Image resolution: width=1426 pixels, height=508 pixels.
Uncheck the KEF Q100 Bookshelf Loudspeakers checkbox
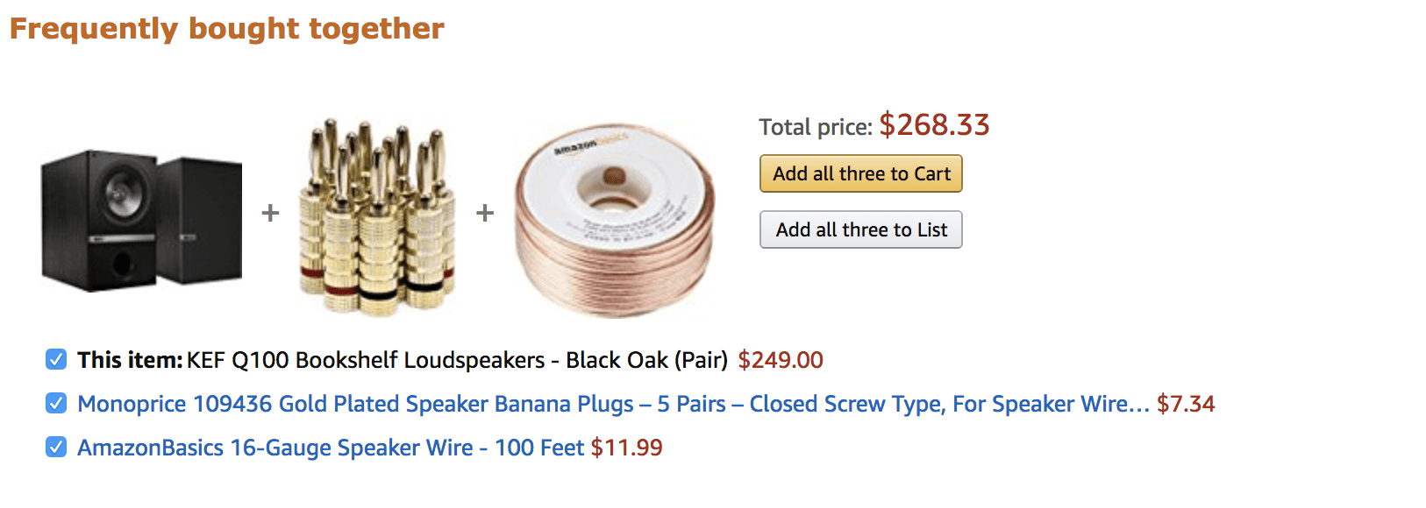point(56,359)
